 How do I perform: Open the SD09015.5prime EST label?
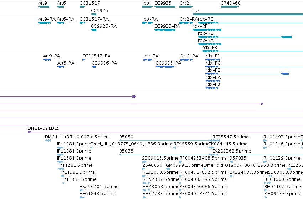[160, 158]
